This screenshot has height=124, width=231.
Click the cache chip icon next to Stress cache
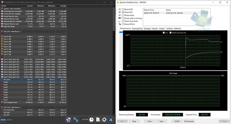120,15
